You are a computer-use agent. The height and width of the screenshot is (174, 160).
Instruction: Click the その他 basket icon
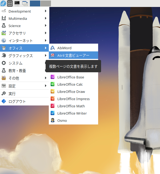[x=4, y=78]
